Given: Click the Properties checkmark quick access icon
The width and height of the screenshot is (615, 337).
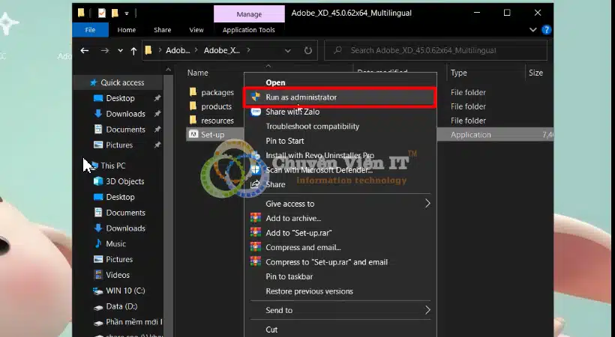Looking at the screenshot, I should pos(102,13).
